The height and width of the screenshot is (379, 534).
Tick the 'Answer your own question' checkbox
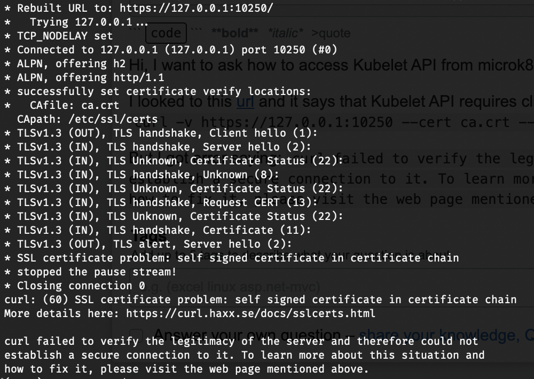tap(136, 335)
